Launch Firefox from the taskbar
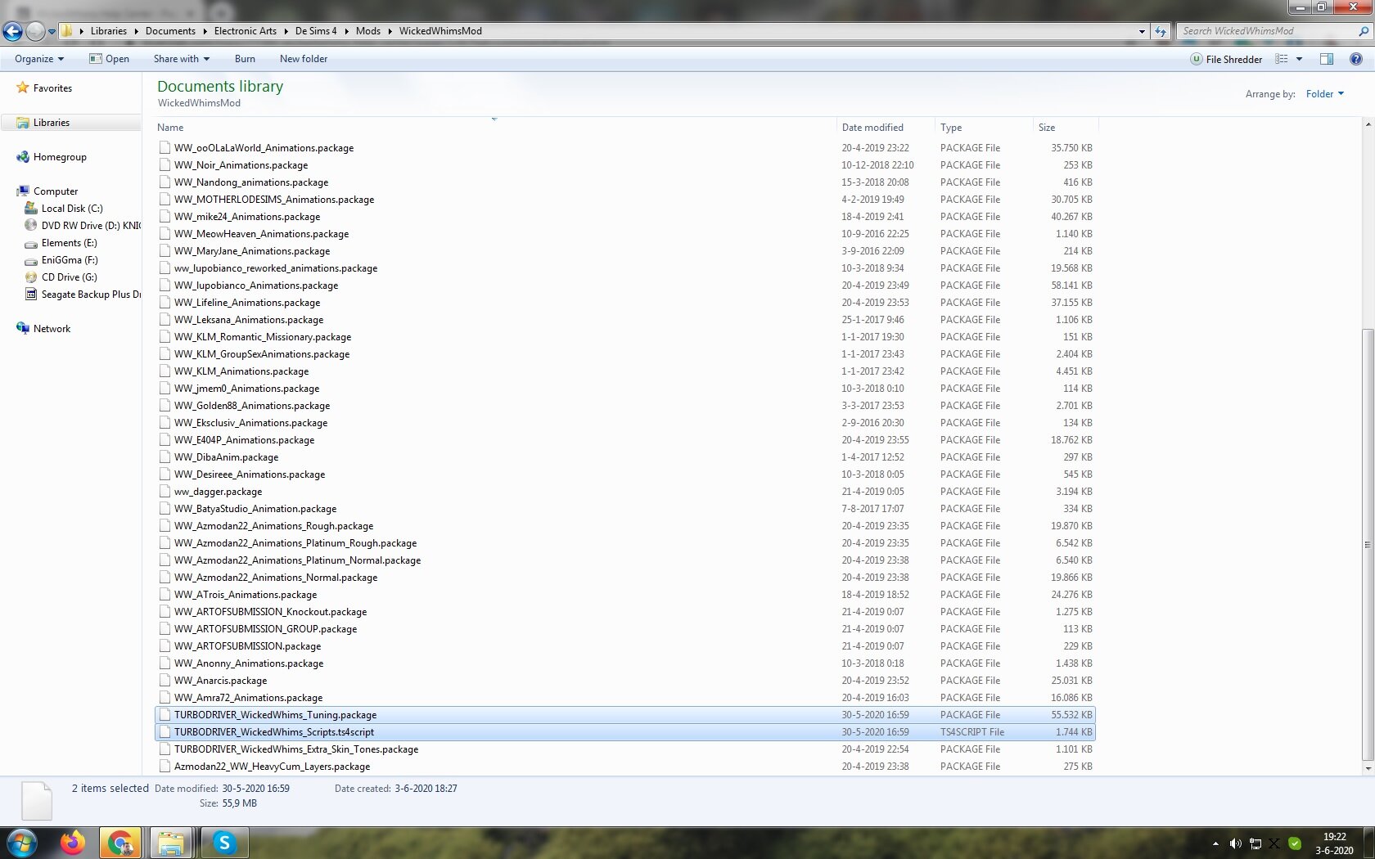 [x=73, y=843]
